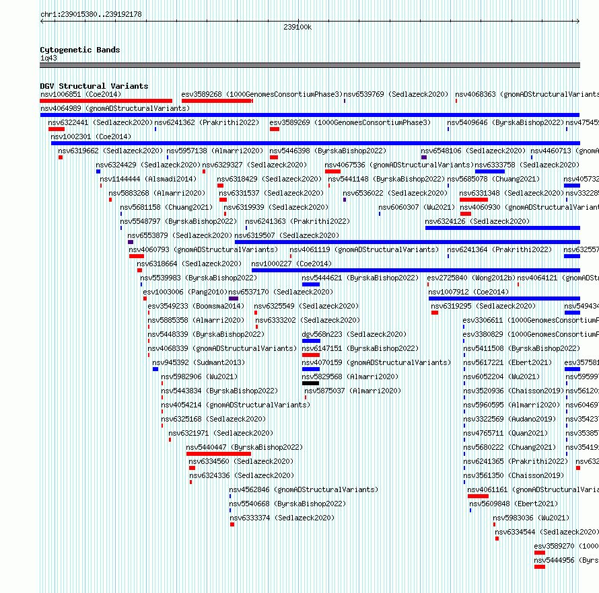599x593 pixels.
Task: Click the nsv1006851 (Coe2014) variant label
Action: pos(81,94)
